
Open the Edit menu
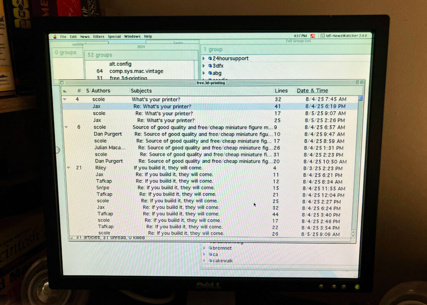pos(73,37)
